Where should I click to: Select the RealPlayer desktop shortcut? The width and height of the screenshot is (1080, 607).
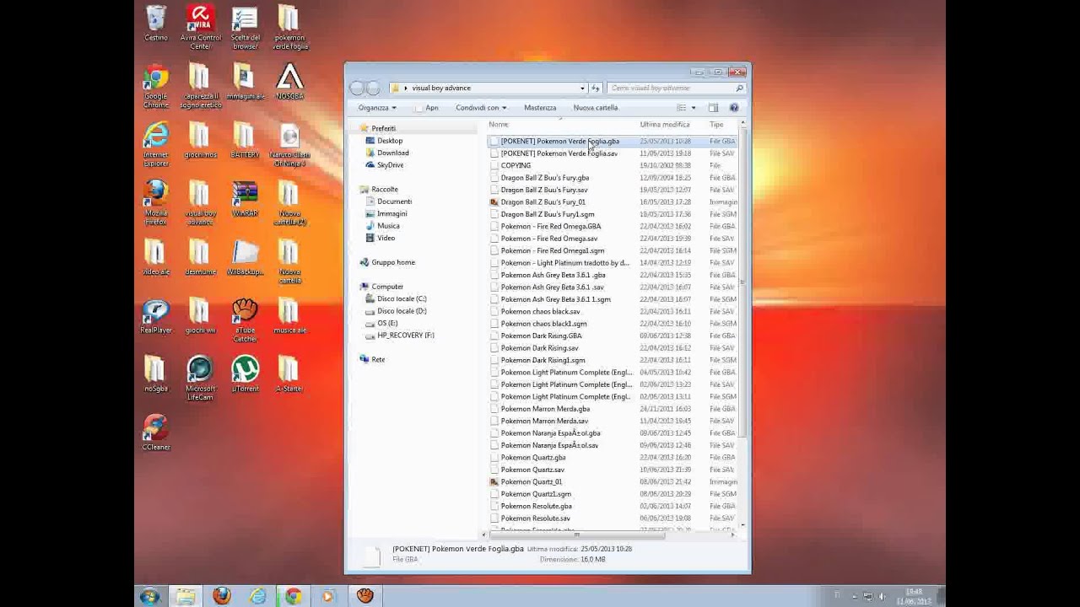pos(155,317)
